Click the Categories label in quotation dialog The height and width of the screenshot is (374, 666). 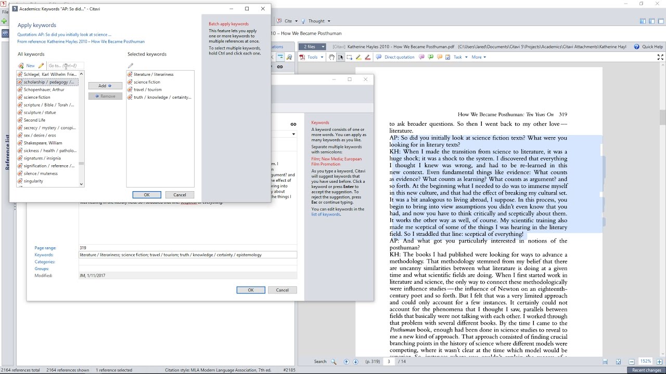[45, 262]
